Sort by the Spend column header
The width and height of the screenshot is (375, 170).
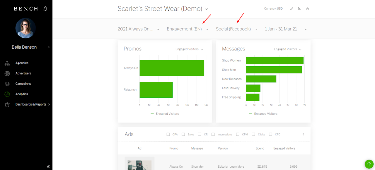[x=260, y=148]
